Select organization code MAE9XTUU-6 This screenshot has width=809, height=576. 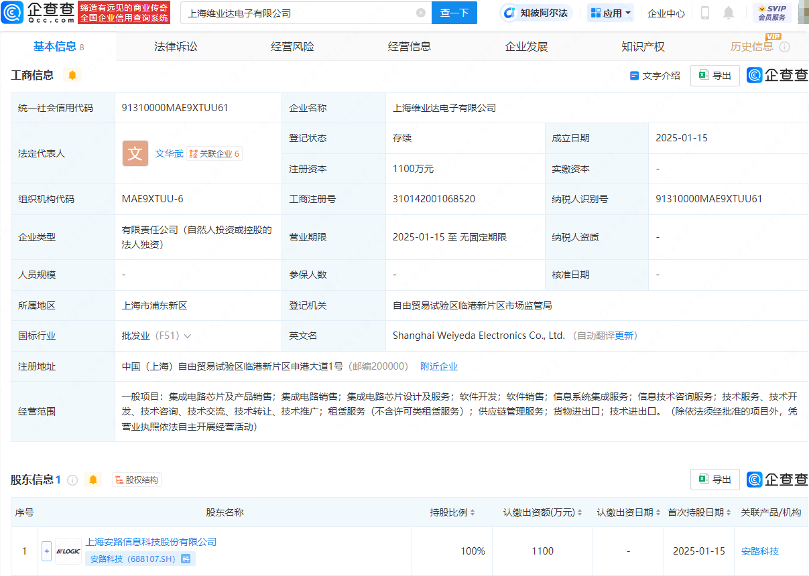[x=152, y=199]
